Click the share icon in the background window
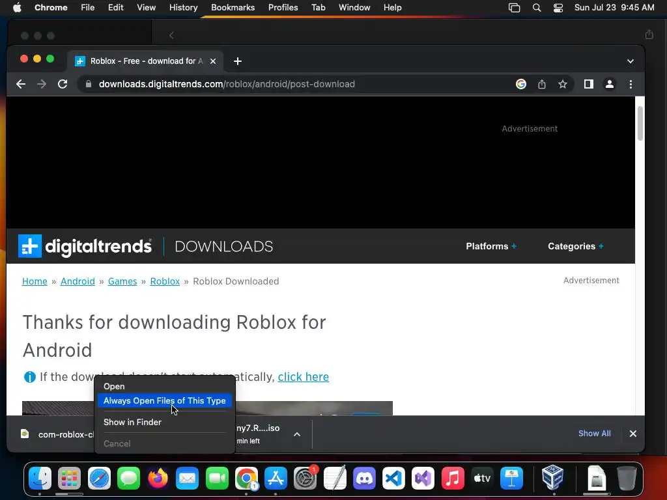The image size is (667, 500). [x=649, y=35]
